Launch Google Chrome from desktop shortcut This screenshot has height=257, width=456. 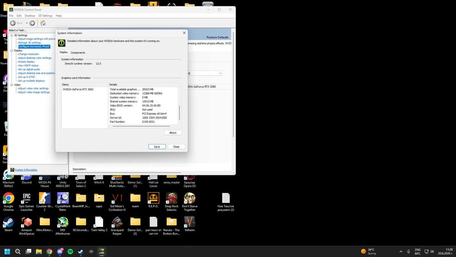[8, 201]
